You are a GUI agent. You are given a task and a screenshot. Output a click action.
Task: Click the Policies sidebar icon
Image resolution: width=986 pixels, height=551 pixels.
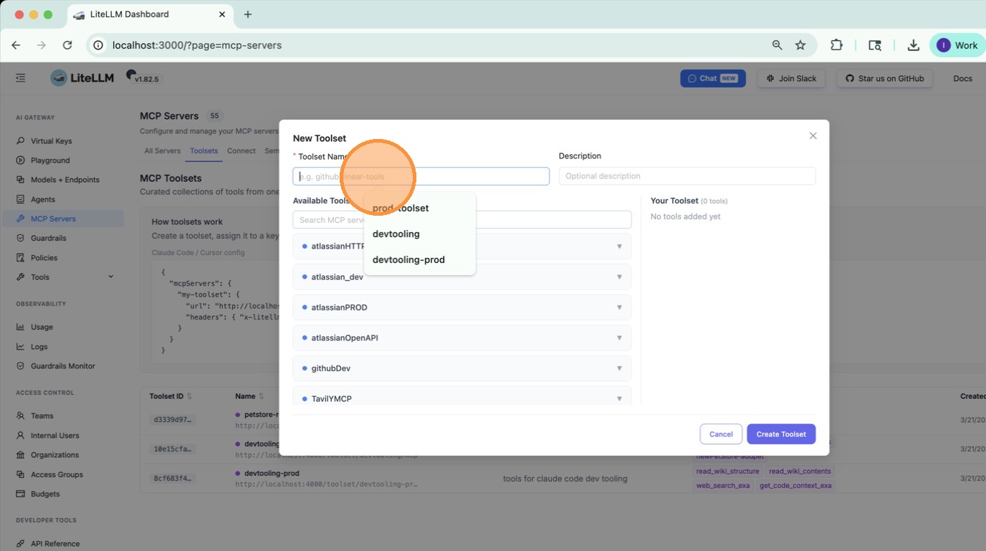point(21,257)
